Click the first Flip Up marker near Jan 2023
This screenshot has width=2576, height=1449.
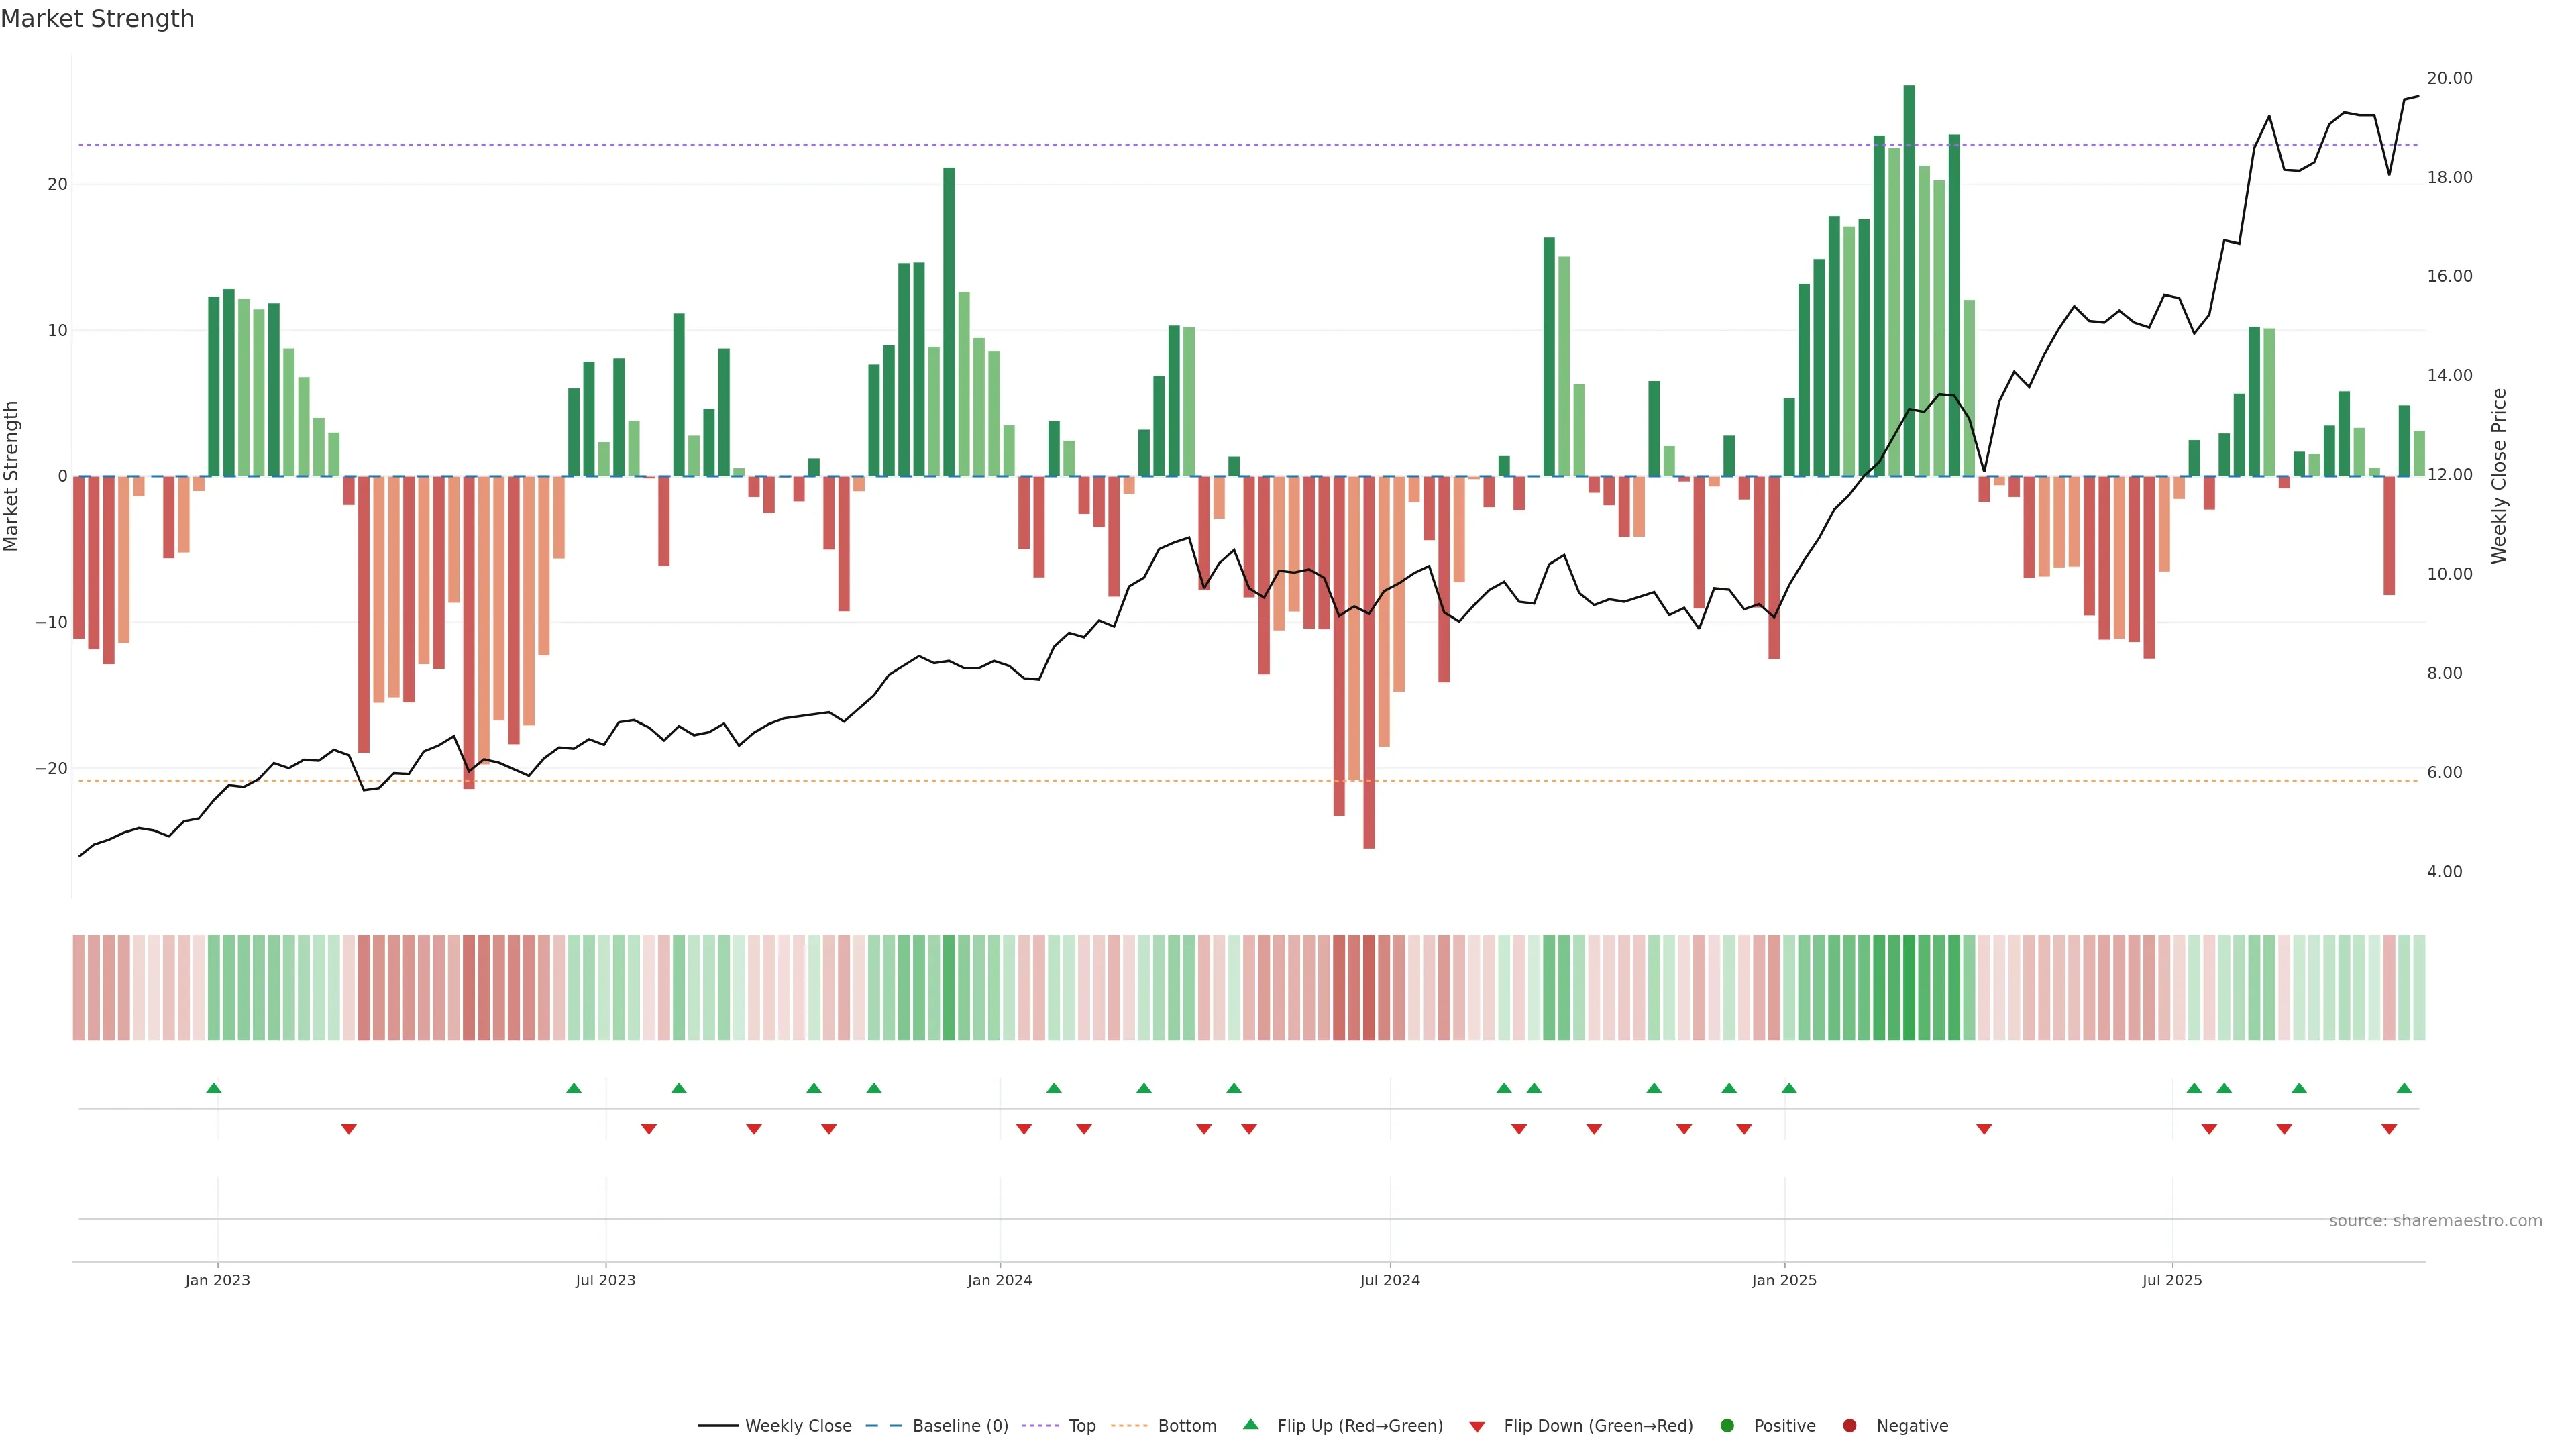pos(213,1088)
